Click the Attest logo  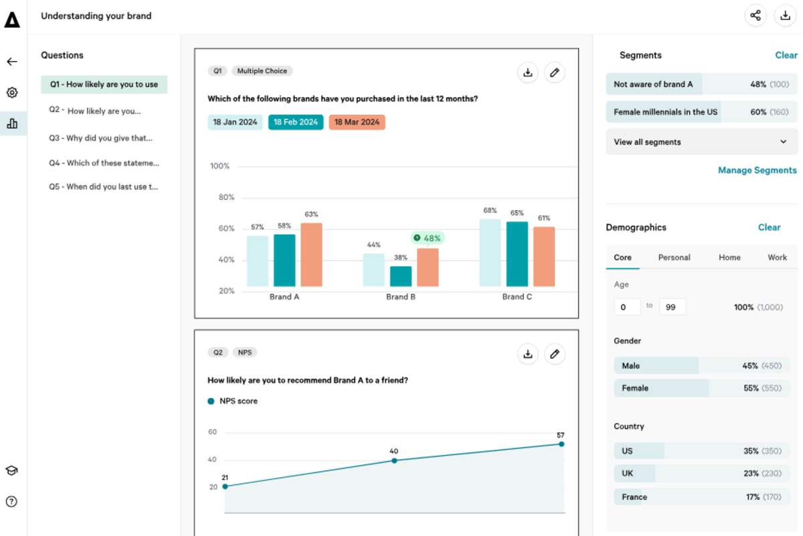coord(12,19)
